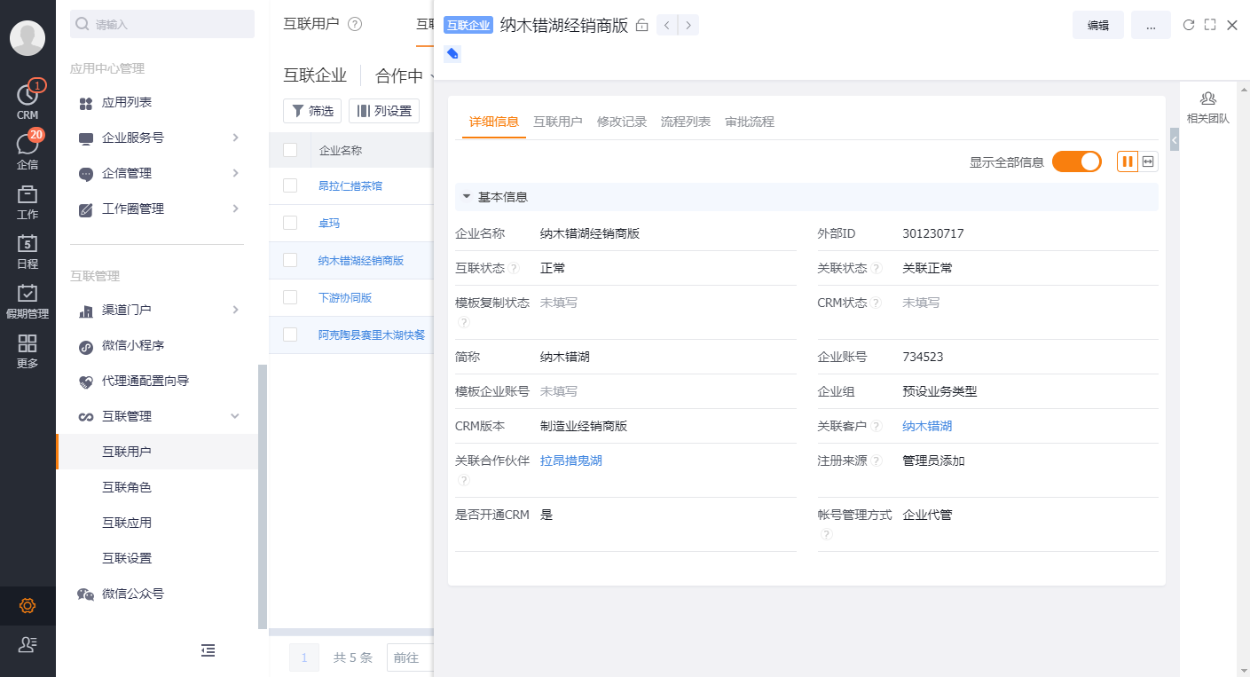Check the box for 阿克陶县赛里木湖快餐
The height and width of the screenshot is (677, 1250).
pyautogui.click(x=290, y=335)
